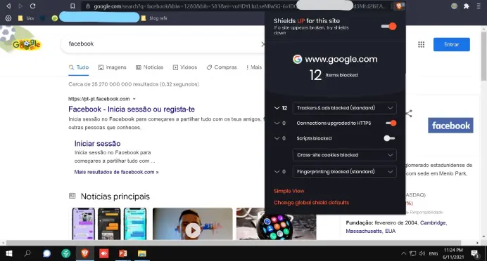Click the volume speaker tray icon
The image size is (487, 261).
(x=422, y=253)
